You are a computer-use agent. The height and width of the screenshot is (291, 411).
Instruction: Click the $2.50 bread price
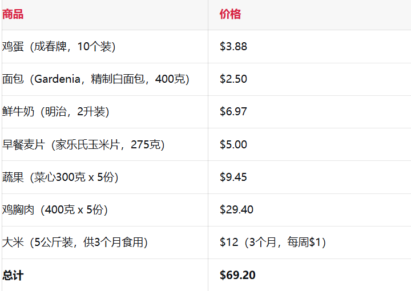point(233,79)
